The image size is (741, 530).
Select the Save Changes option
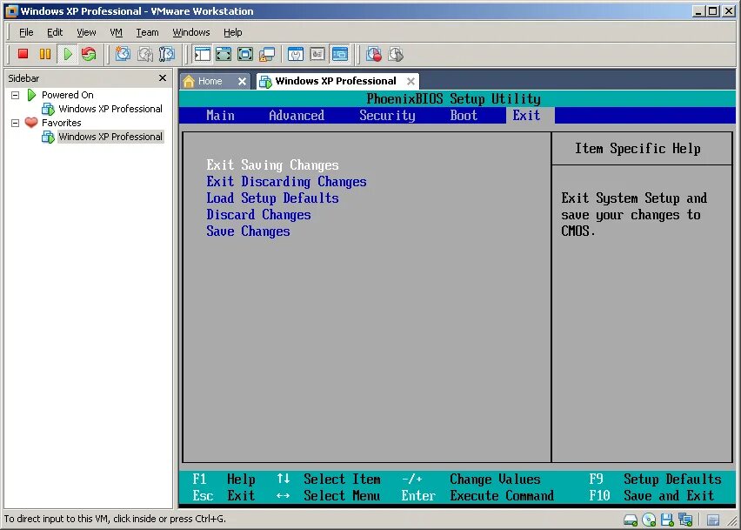pos(248,231)
